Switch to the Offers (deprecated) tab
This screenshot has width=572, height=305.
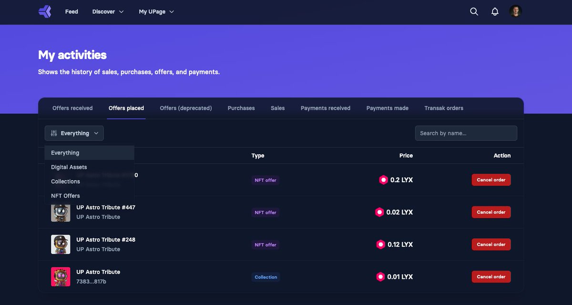[186, 108]
